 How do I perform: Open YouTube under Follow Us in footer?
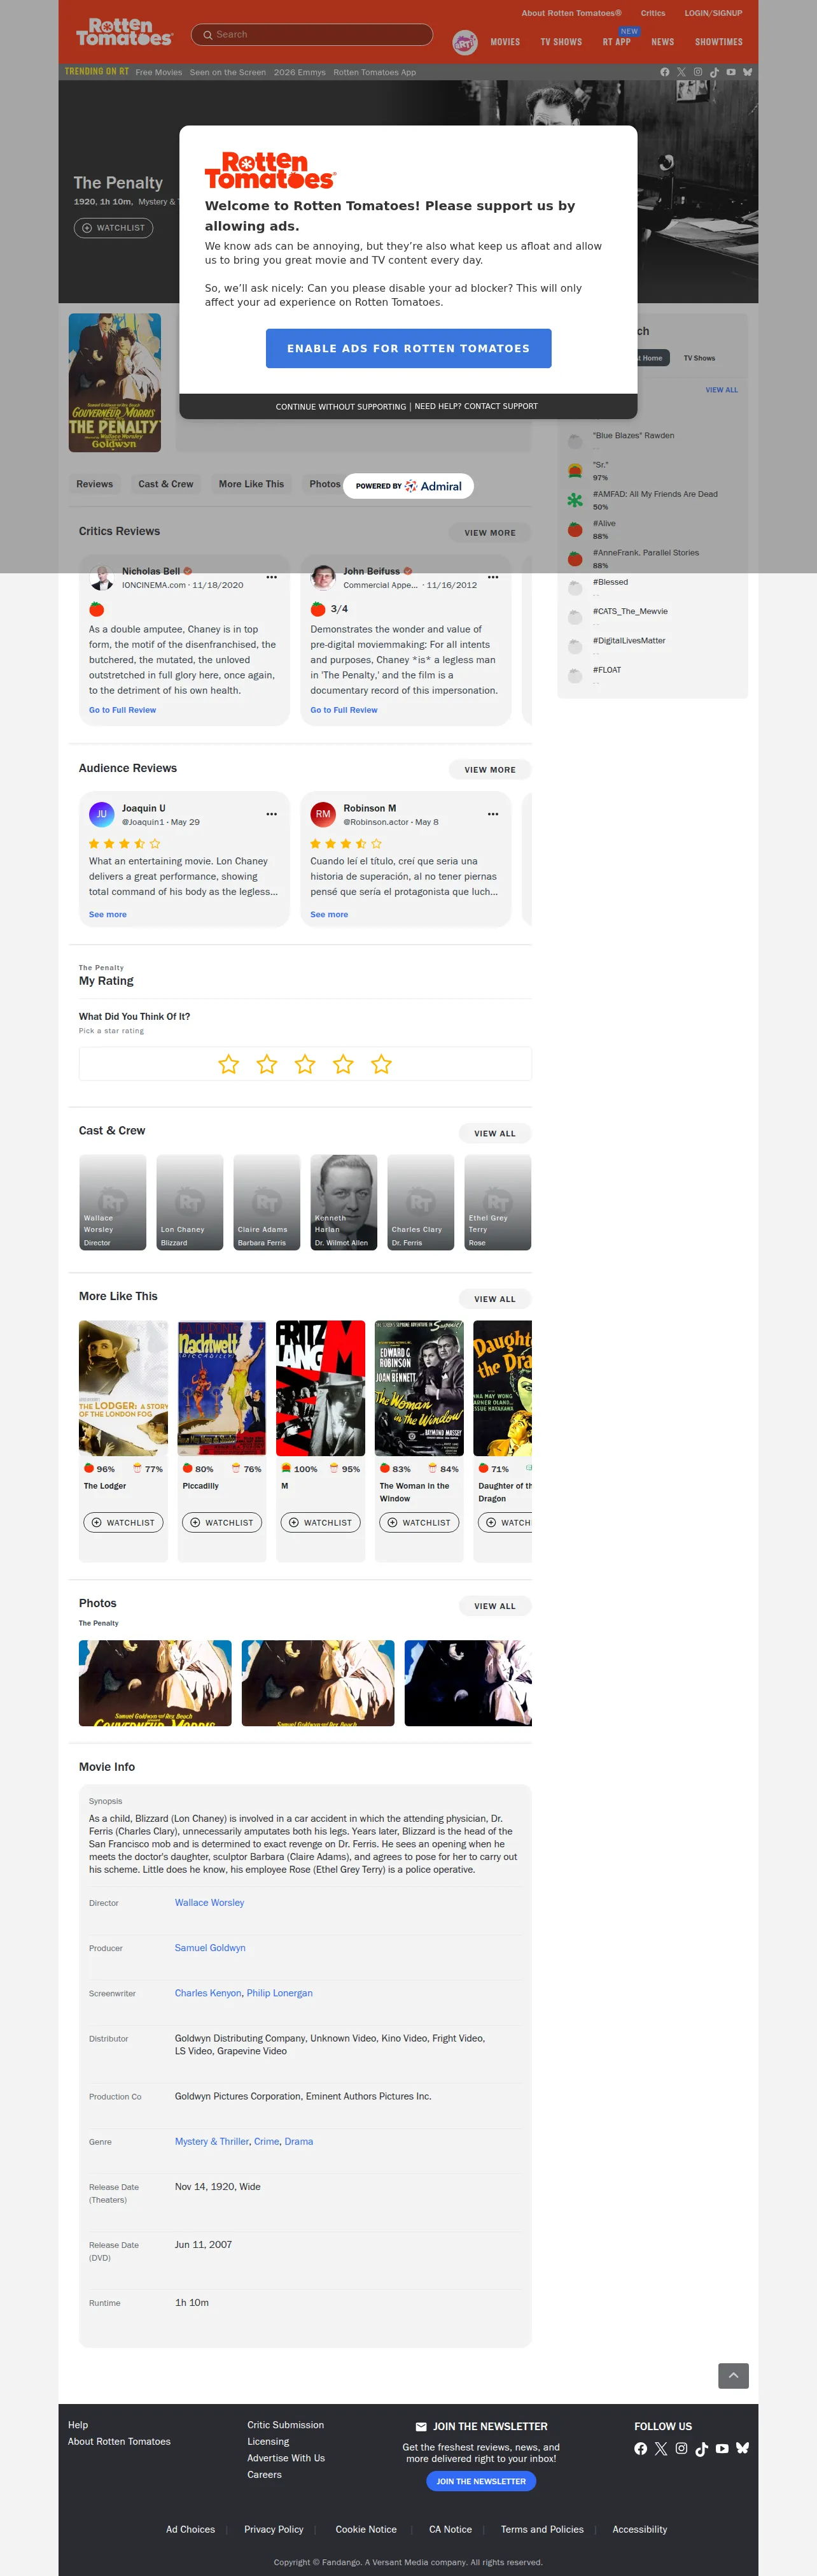coord(722,2448)
